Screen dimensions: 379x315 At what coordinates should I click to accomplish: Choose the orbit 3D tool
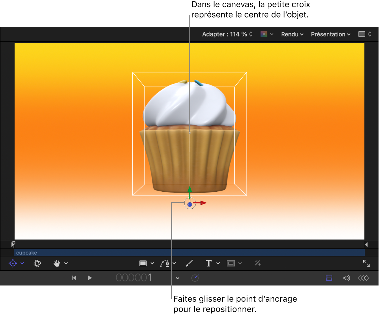click(37, 263)
